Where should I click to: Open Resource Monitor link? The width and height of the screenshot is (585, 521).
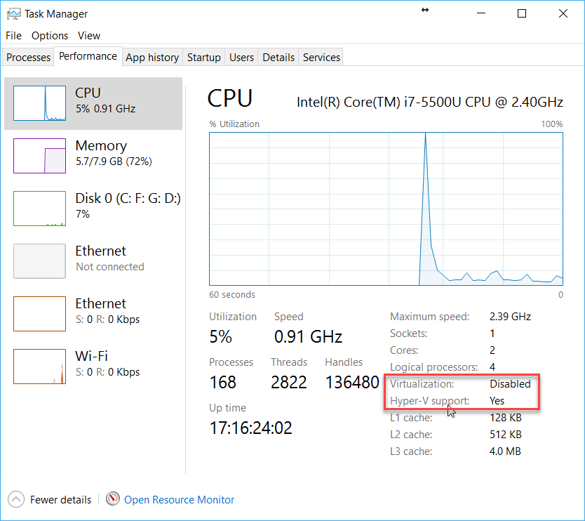point(179,499)
